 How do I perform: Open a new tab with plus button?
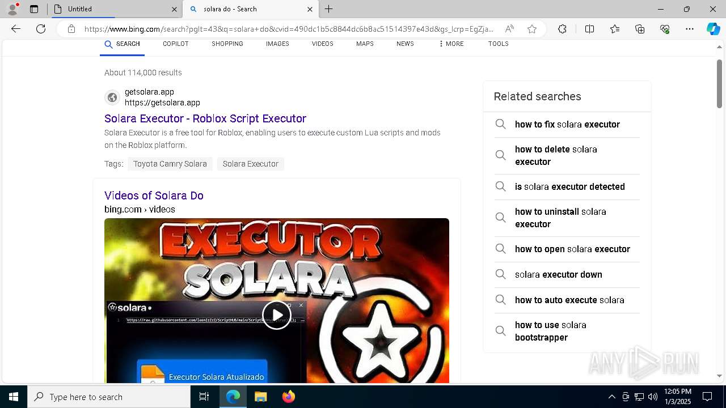tap(329, 9)
